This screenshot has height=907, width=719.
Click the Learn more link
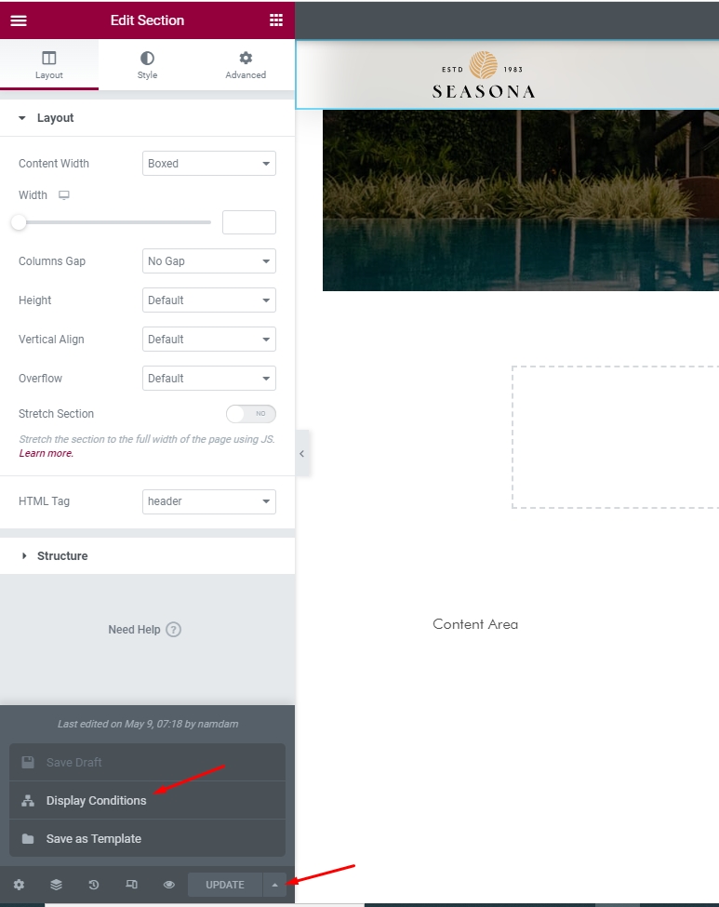click(46, 454)
